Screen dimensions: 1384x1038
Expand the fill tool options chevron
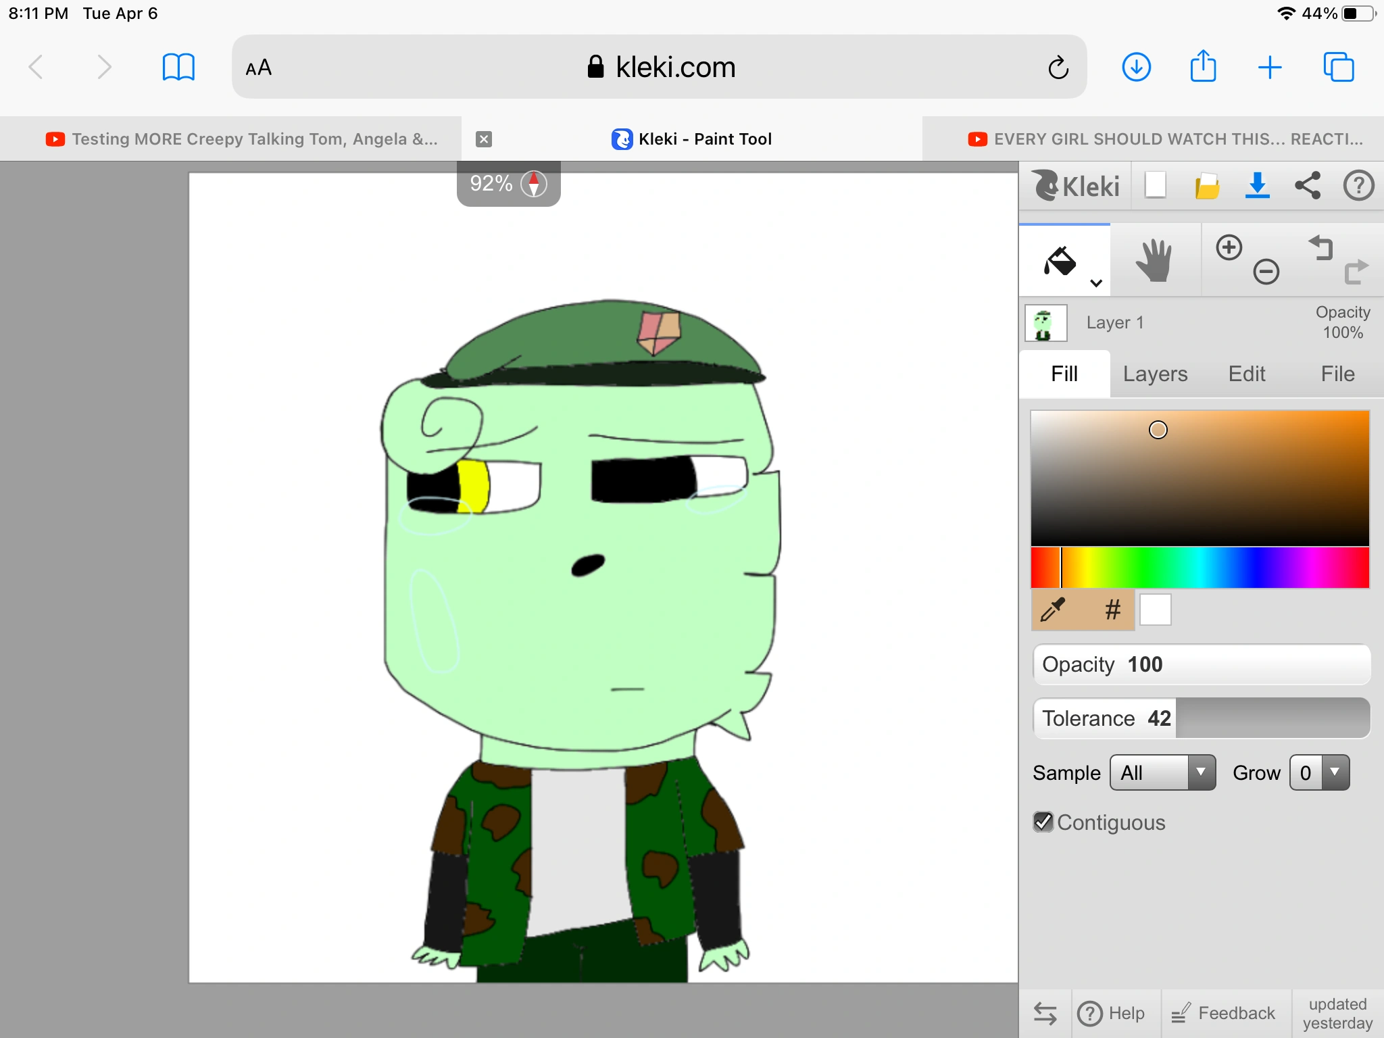[x=1096, y=282]
